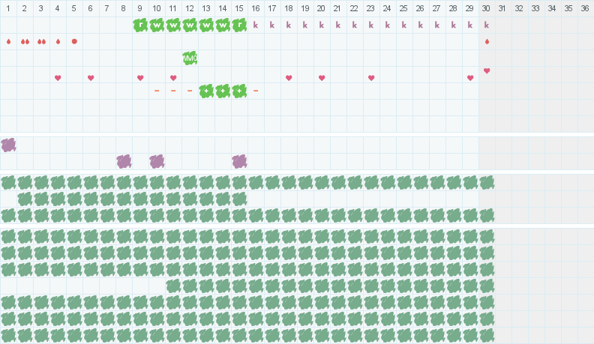Click the double blood drops on day 2
This screenshot has width=594, height=344.
coord(25,41)
